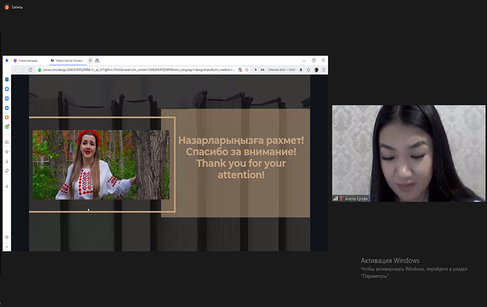Open the blue mail sidebar icon

point(7,108)
